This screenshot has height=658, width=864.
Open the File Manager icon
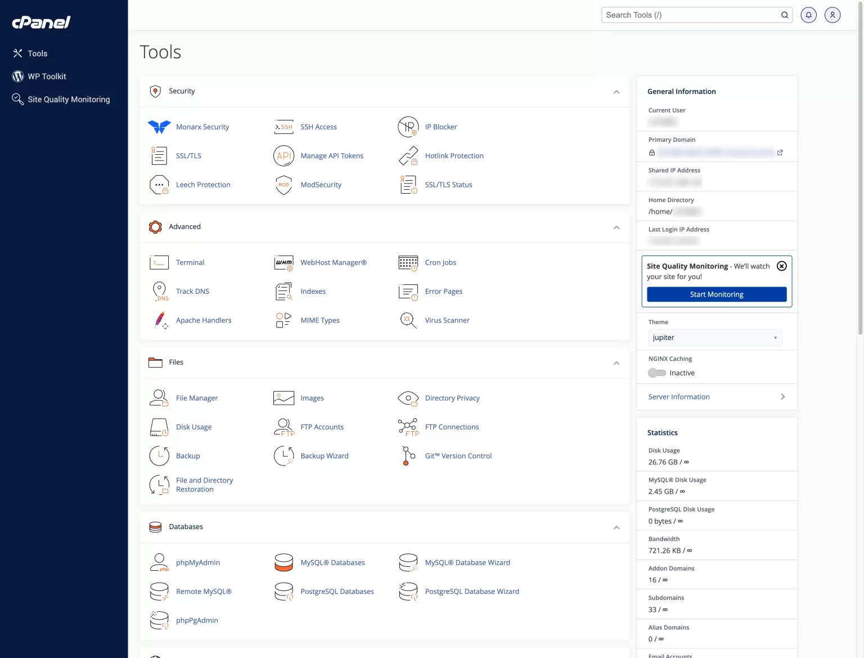point(159,398)
